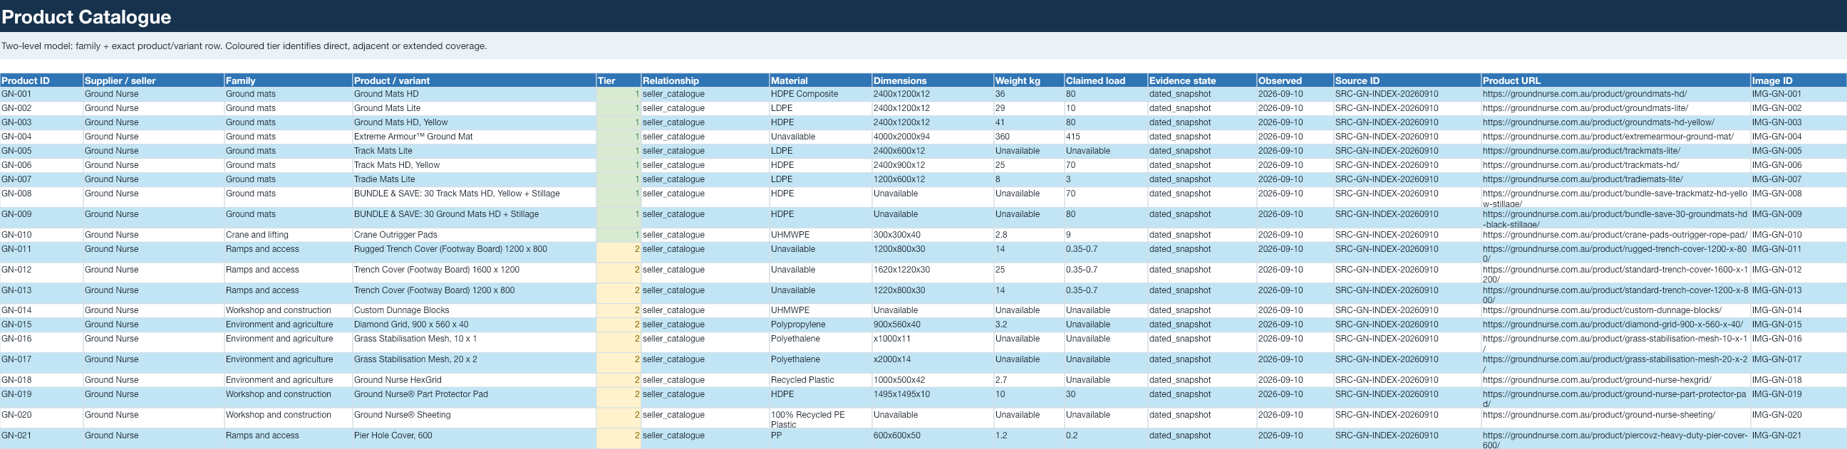Select the Ground Nurse HexGrid cell

474,380
